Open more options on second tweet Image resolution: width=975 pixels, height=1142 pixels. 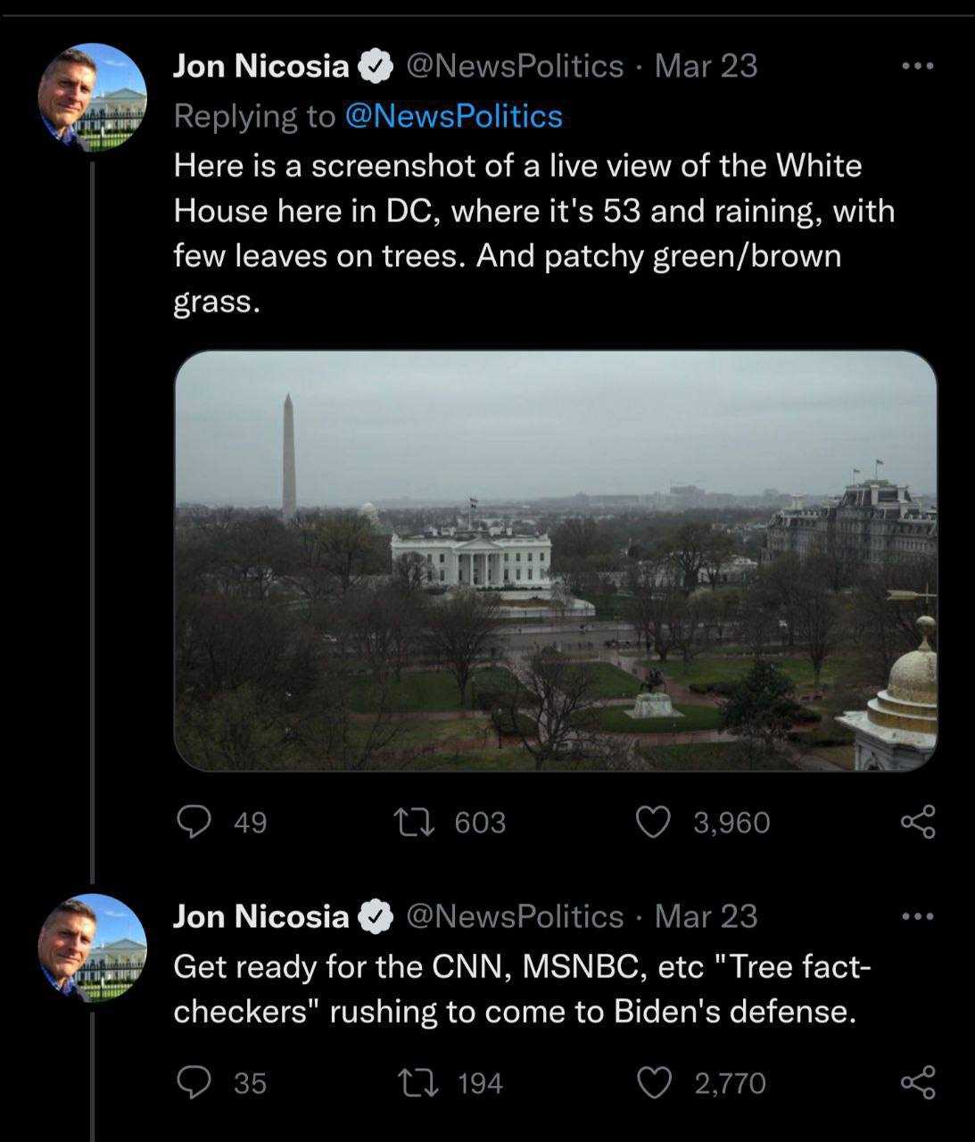click(918, 916)
